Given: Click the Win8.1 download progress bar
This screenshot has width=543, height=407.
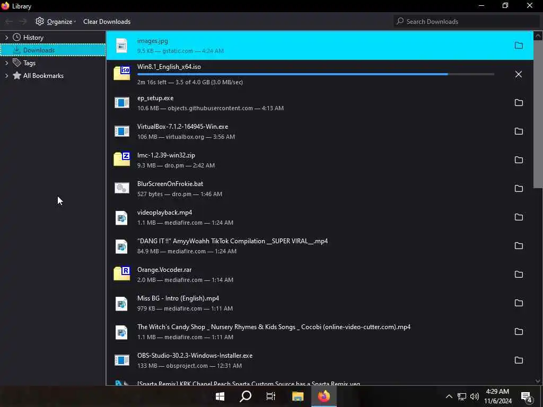Looking at the screenshot, I should tap(316, 74).
